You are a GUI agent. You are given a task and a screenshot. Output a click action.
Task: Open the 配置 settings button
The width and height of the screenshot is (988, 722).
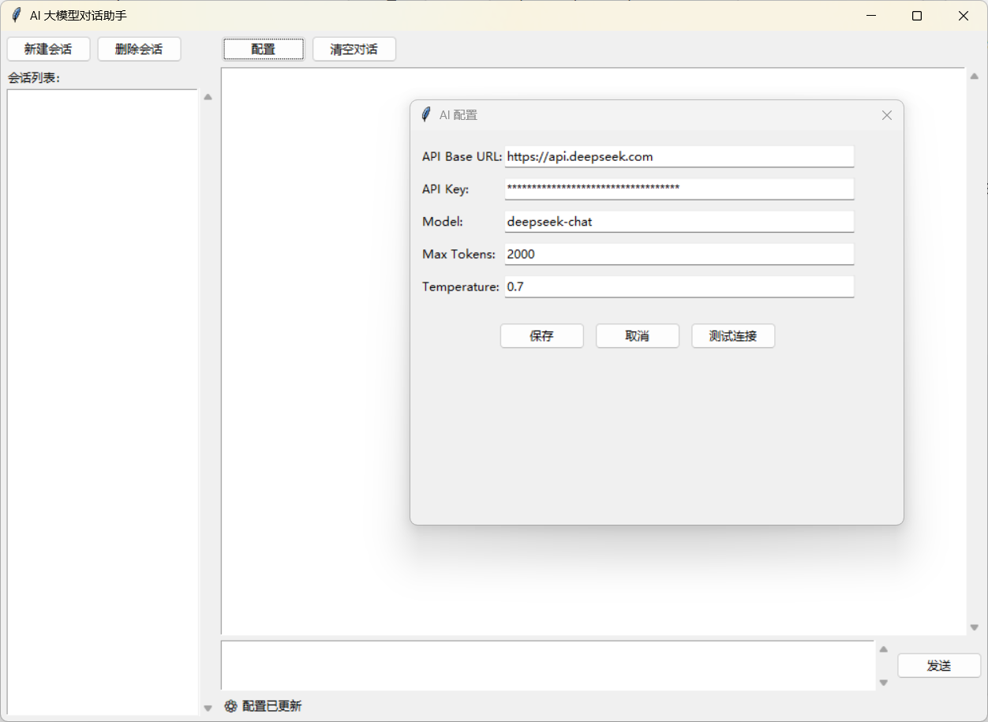264,49
